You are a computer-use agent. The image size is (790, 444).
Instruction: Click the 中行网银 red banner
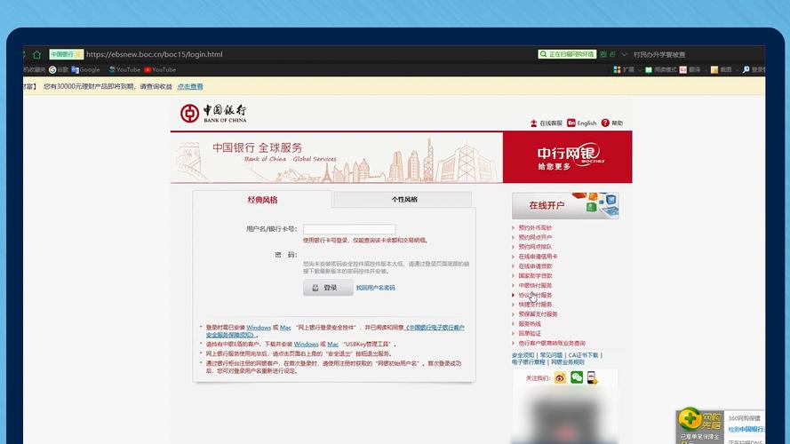point(567,157)
